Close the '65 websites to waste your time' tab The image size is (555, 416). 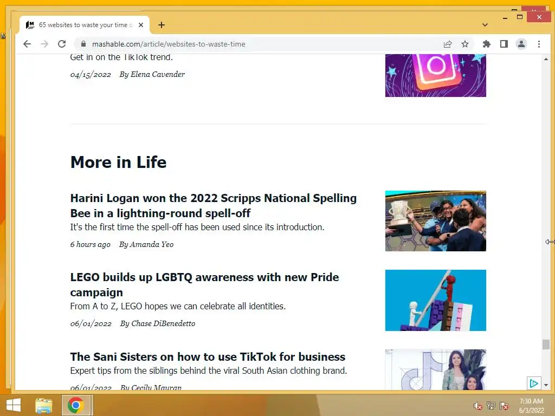coord(141,25)
